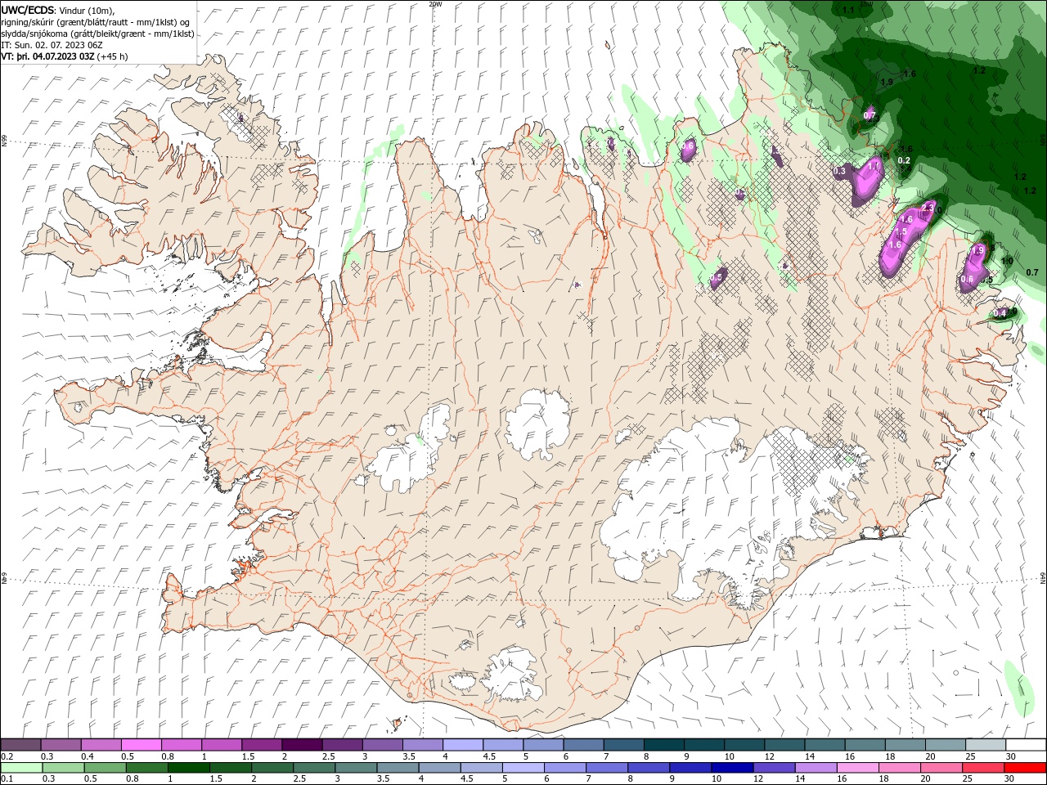The width and height of the screenshot is (1047, 785).
Task: Select the darkest purple 2 snow legend swatch
Action: (x=302, y=745)
